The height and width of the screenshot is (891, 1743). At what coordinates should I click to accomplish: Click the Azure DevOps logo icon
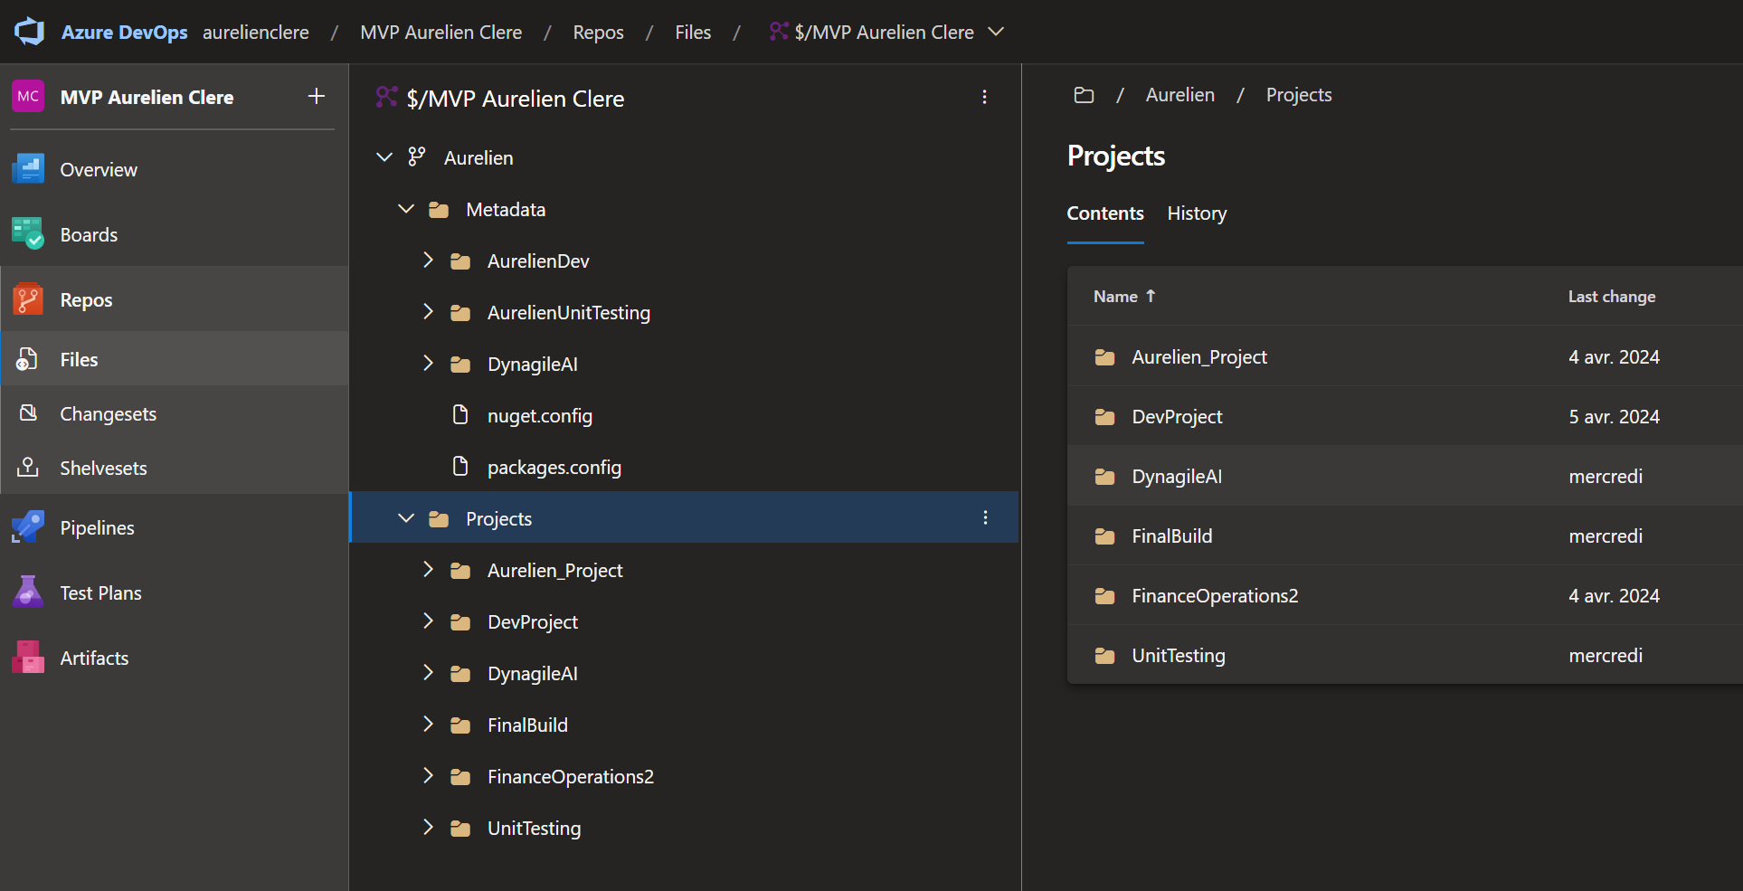pyautogui.click(x=29, y=32)
